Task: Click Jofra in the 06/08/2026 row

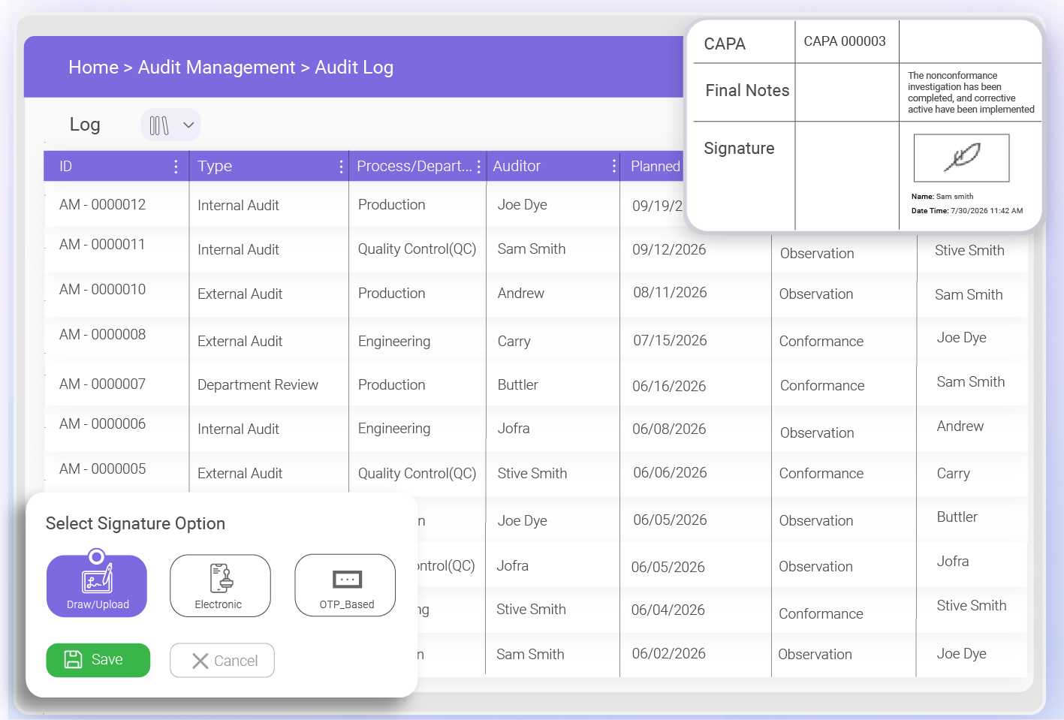Action: pyautogui.click(x=514, y=429)
